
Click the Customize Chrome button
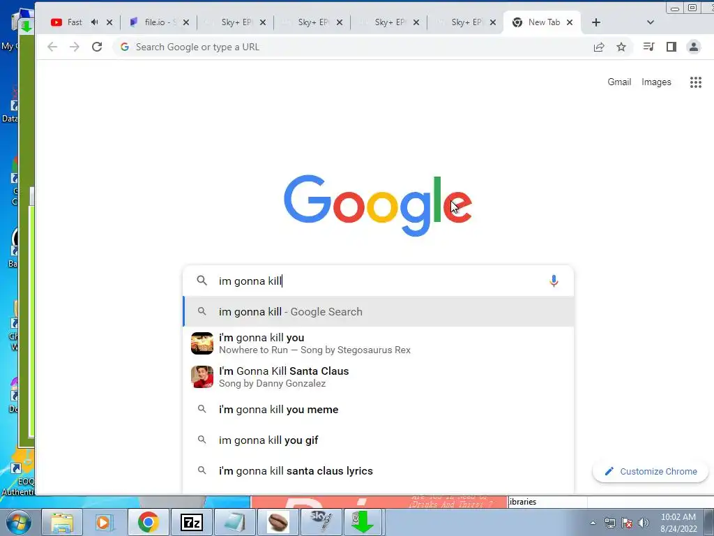[651, 471]
